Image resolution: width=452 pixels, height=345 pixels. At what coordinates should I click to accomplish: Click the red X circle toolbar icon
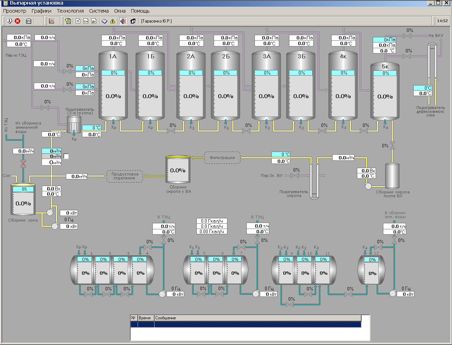pos(17,21)
